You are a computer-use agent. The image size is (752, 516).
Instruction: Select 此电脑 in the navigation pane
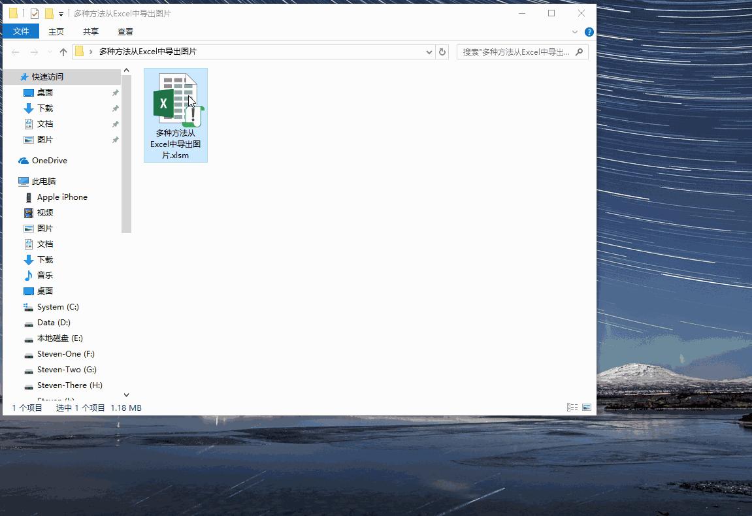coord(44,182)
